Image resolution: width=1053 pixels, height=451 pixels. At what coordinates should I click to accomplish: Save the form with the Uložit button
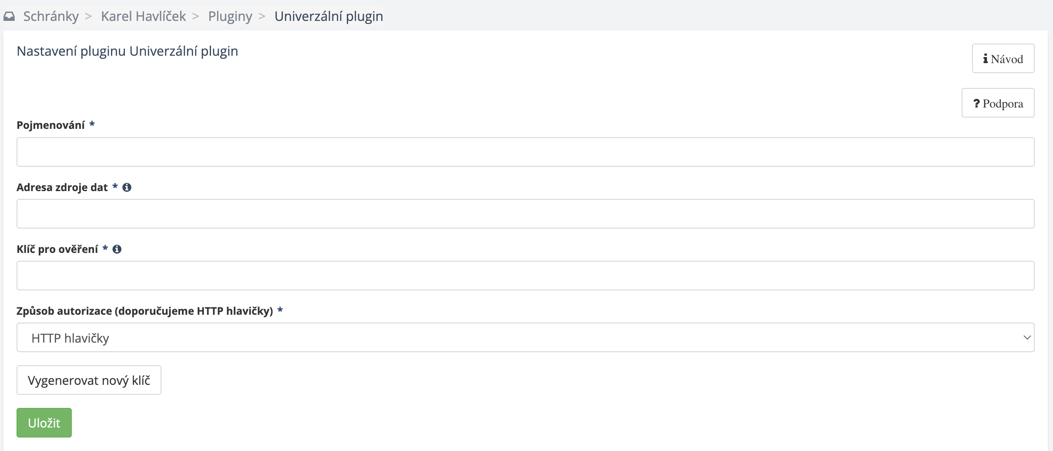coord(44,423)
